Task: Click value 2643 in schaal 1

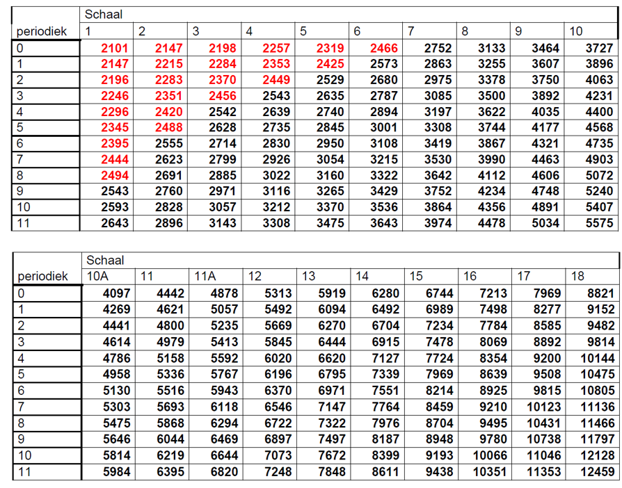Action: tap(114, 222)
